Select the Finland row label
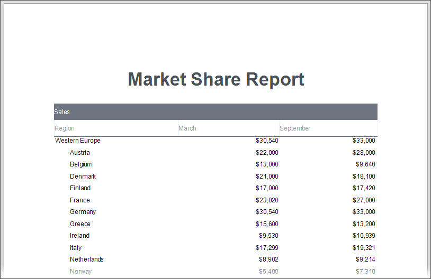 80,188
